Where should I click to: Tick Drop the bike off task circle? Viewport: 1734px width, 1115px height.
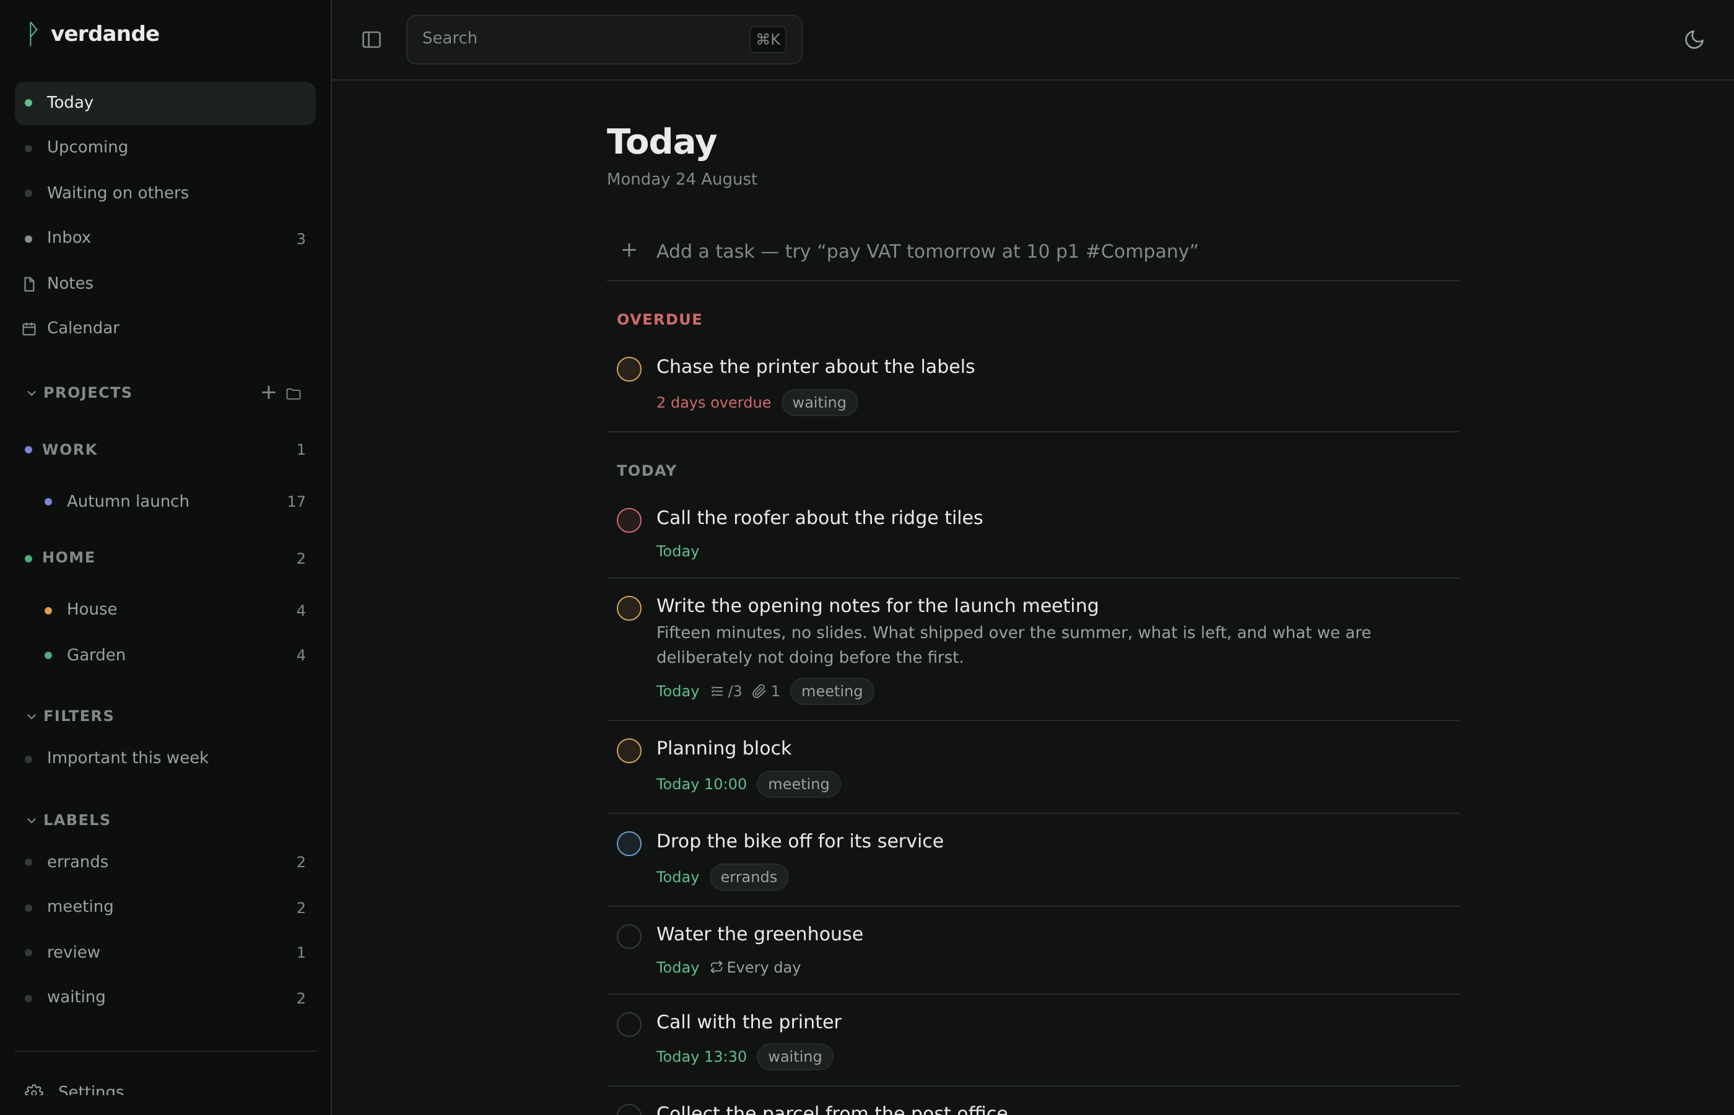629,844
